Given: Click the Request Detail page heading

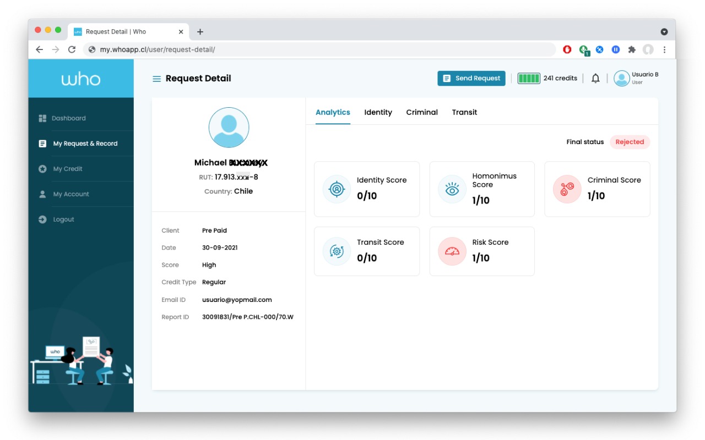Looking at the screenshot, I should [x=198, y=79].
